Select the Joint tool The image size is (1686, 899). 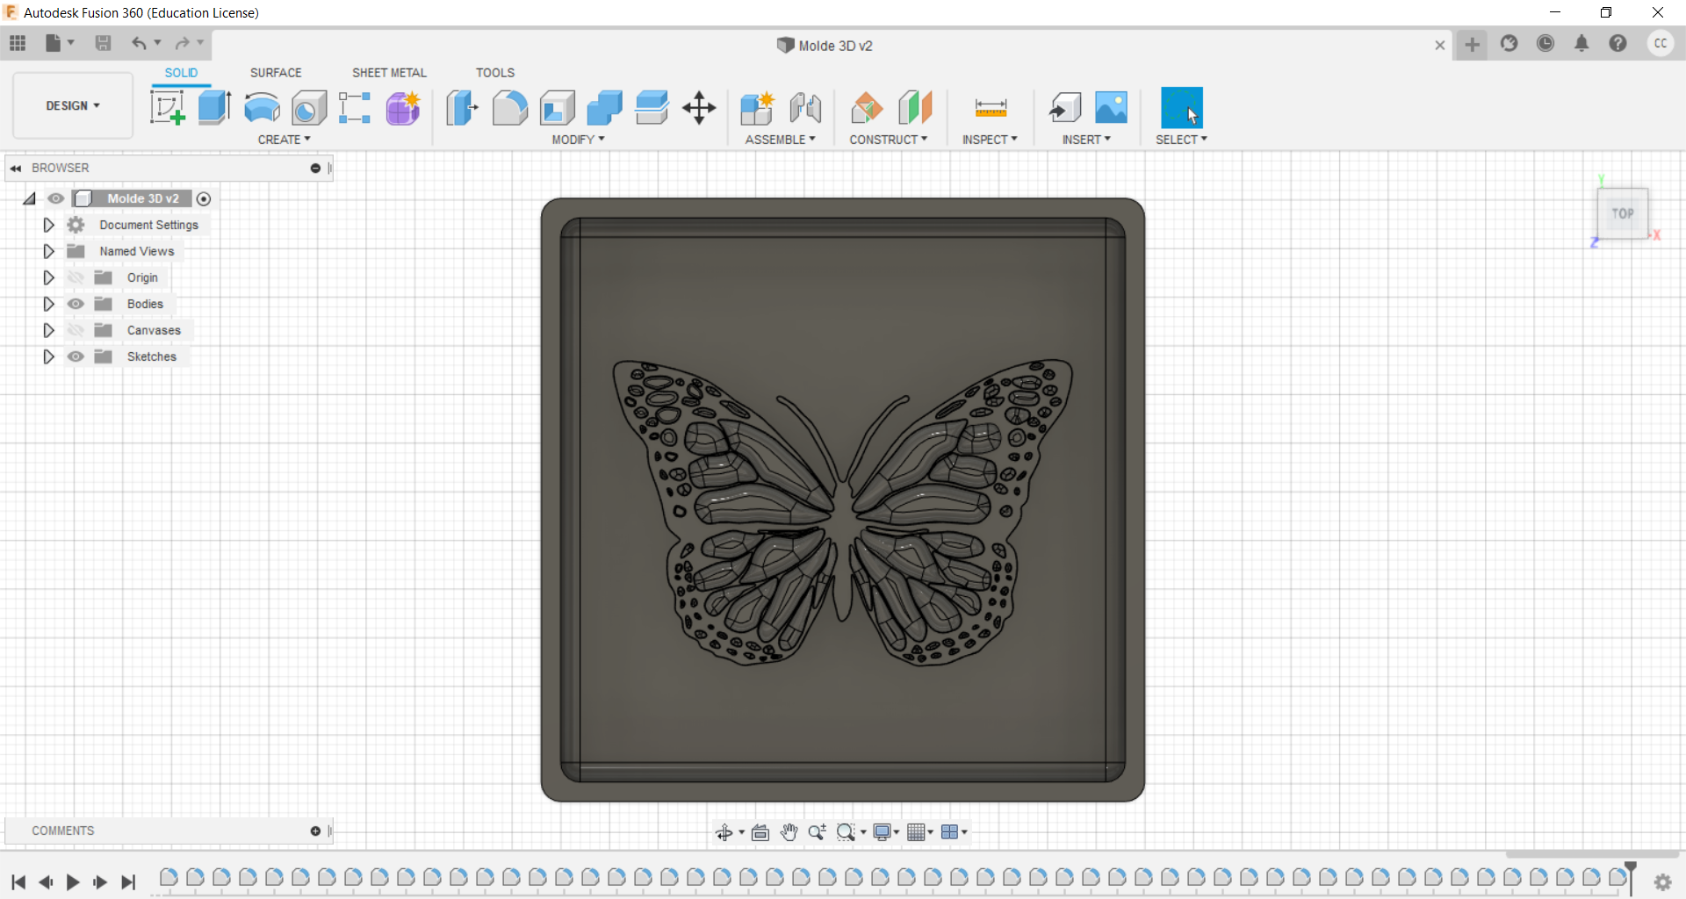coord(805,108)
